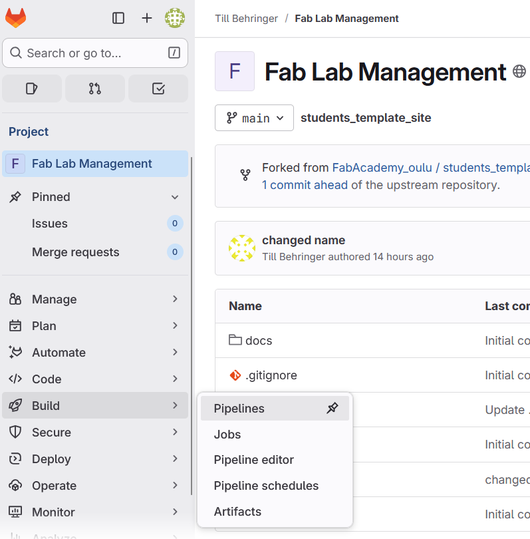Open the GitLab logo homepage
The image size is (530, 539).
pyautogui.click(x=15, y=18)
